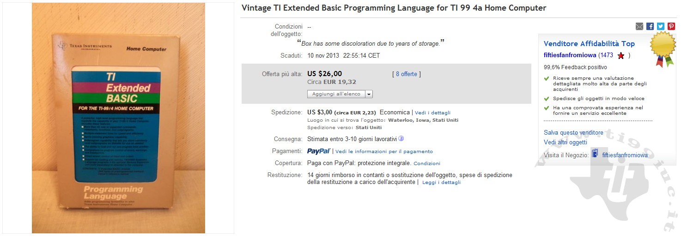This screenshot has height=237, width=681.
Task: View shipping details via Vedi i dettagli
Action: click(432, 113)
